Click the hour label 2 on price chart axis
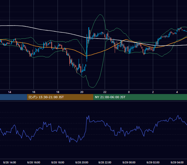Viewport: 187px width, 165px height. pos(153,92)
